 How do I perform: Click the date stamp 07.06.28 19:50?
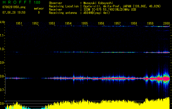(14, 13)
